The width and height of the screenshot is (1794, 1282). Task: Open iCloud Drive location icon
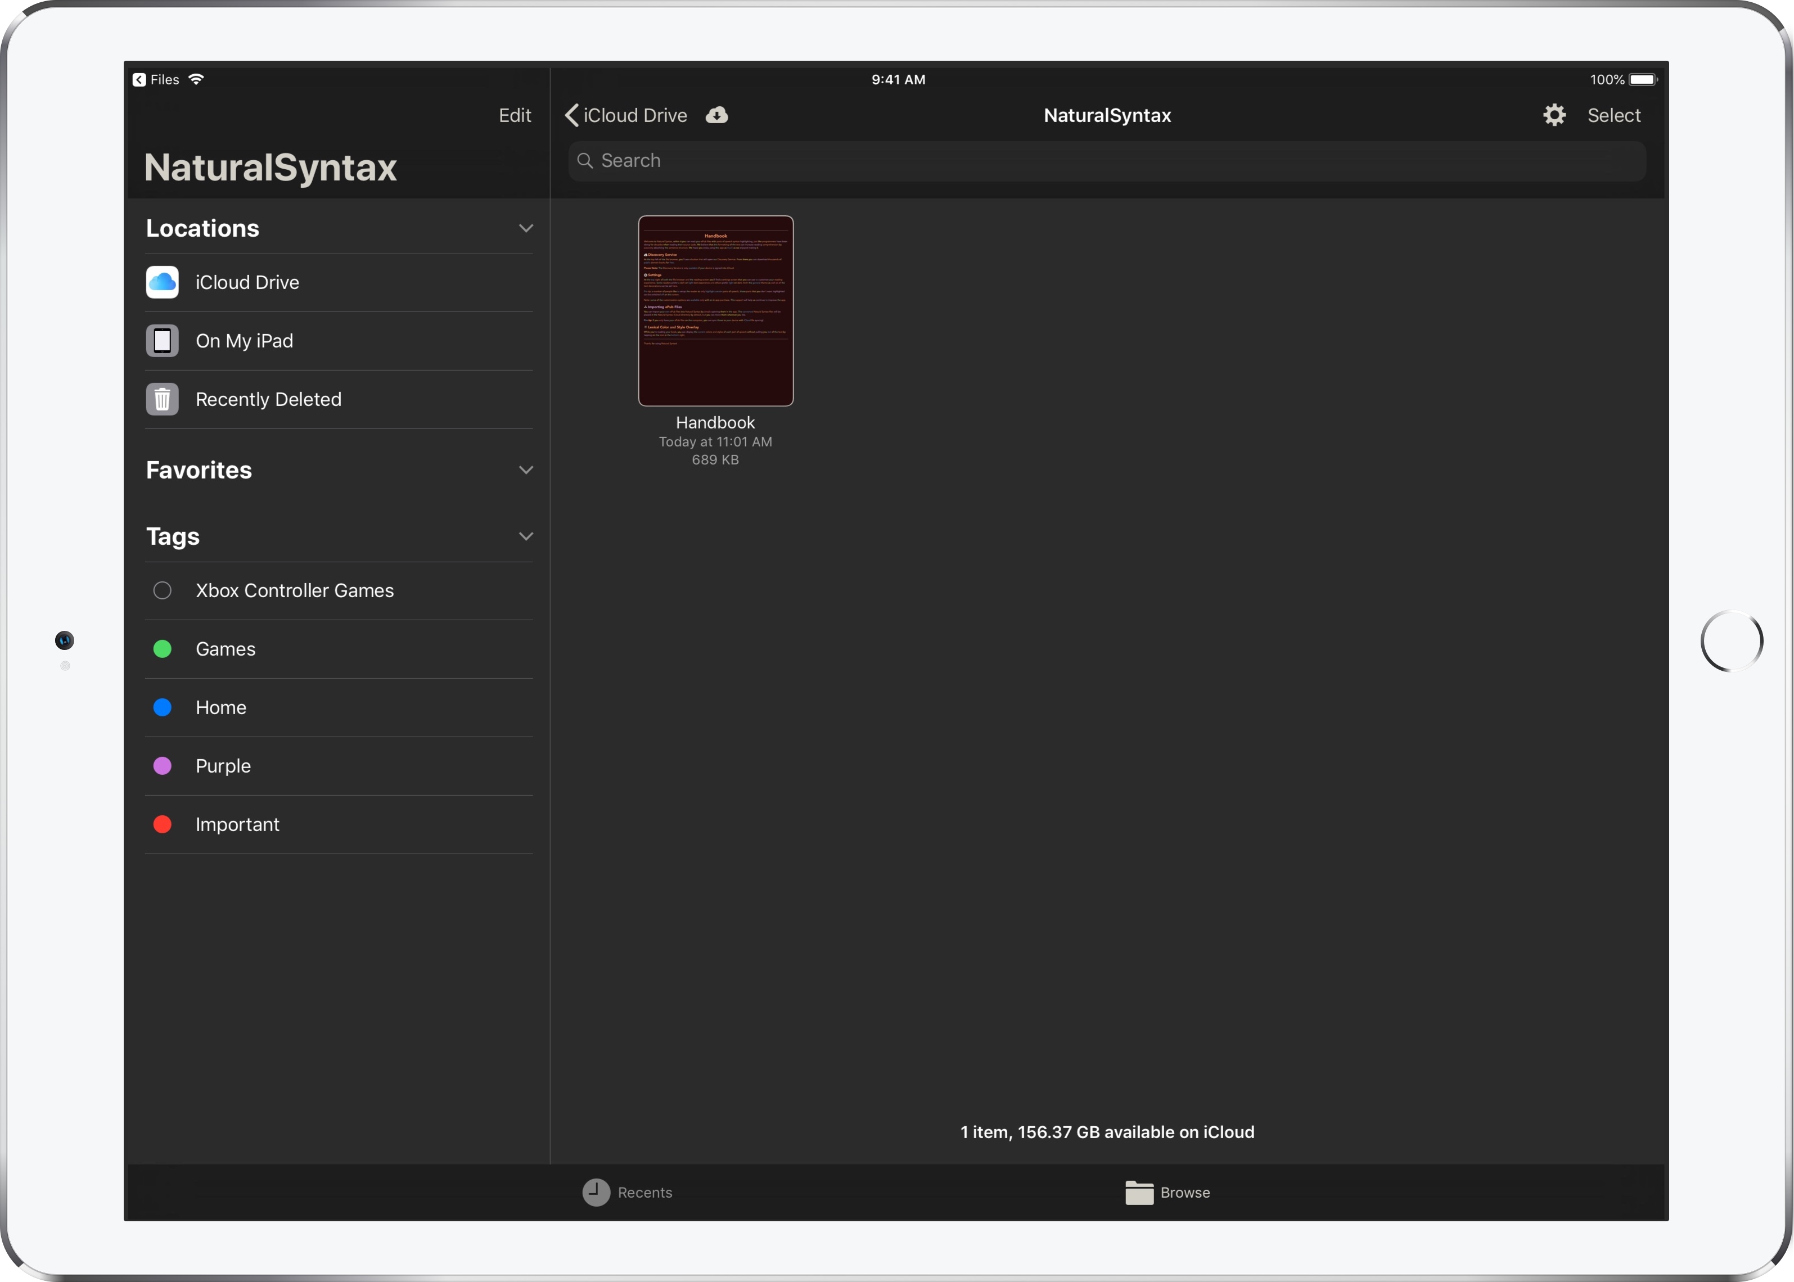click(162, 283)
